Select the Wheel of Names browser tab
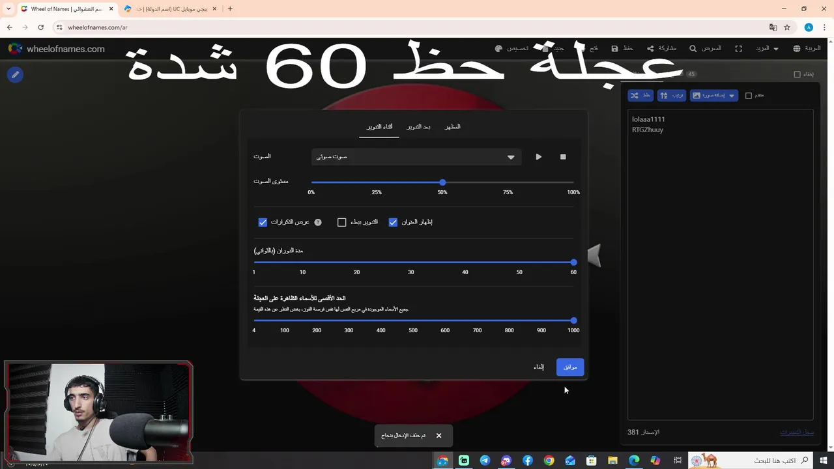Viewport: 834px width, 469px height. (66, 9)
